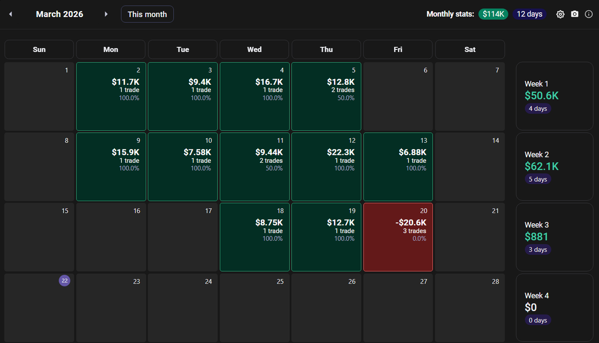Click the $50.6K weekly total
This screenshot has width=599, height=343.
click(542, 96)
